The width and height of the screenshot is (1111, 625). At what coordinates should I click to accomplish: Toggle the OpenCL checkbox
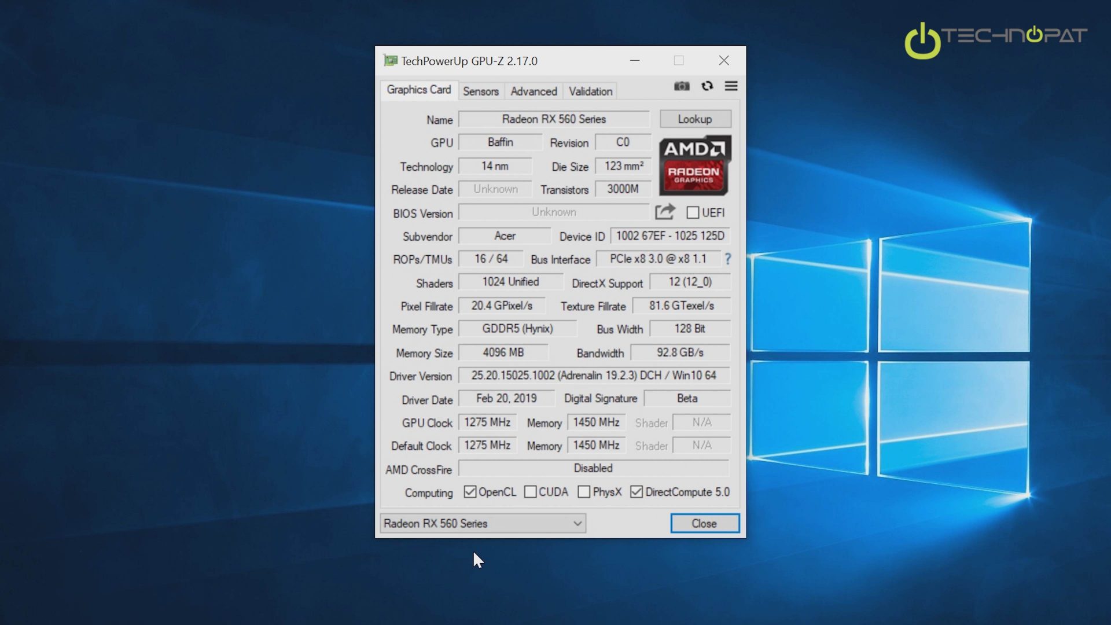pyautogui.click(x=470, y=492)
